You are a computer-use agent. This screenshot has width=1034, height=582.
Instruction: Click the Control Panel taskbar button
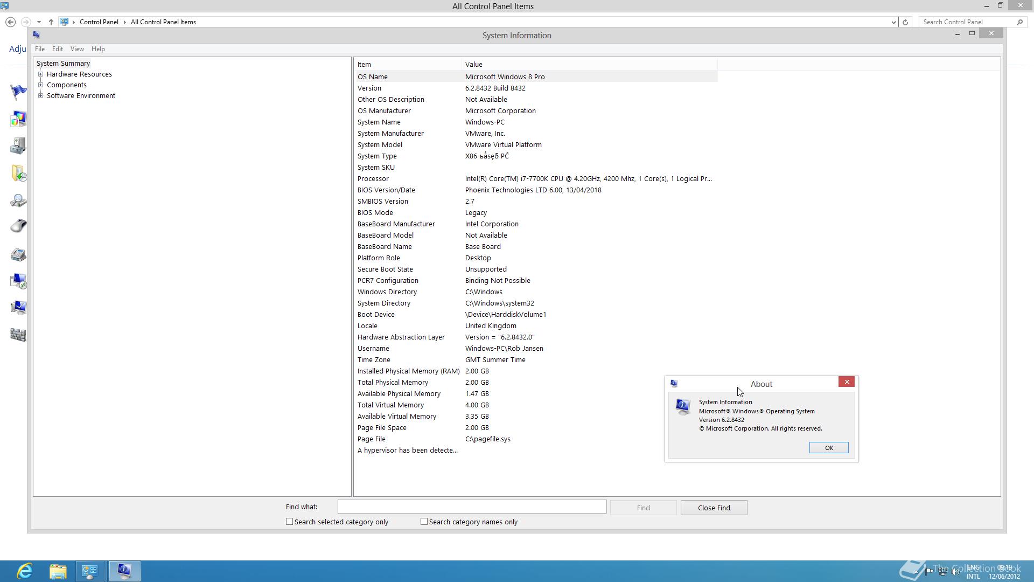coord(89,571)
